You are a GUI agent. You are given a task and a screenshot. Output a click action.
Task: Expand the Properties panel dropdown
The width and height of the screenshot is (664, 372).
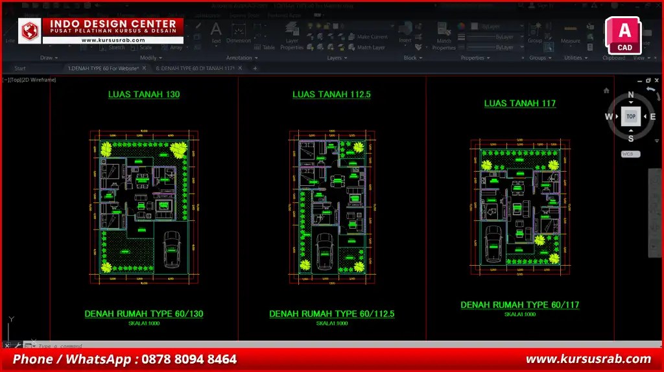(x=475, y=58)
